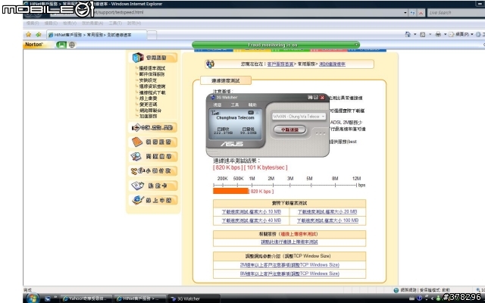Screen dimensions: 485x303
Task: Open first menu in 3G Watcher window
Action: pyautogui.click(x=217, y=105)
